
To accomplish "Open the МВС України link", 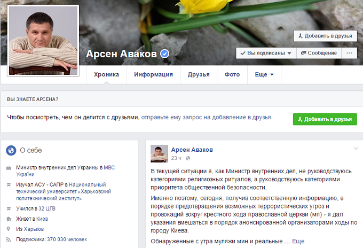I will (x=65, y=171).
